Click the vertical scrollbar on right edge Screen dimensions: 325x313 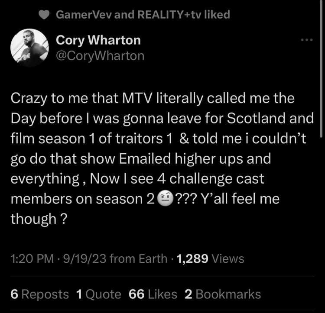(321, 68)
